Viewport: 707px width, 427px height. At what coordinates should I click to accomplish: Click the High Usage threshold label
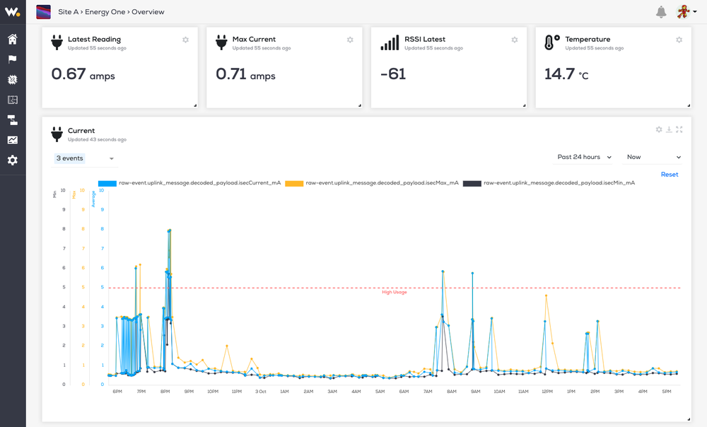[395, 292]
